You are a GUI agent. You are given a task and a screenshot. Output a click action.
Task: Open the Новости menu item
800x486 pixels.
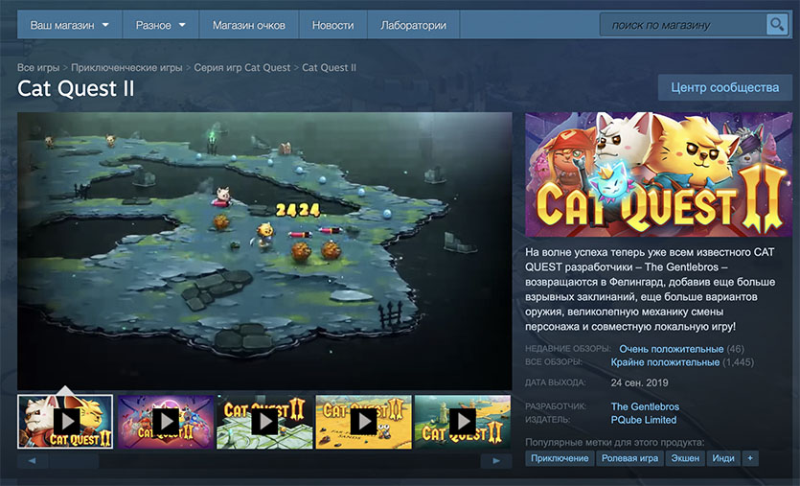click(x=332, y=25)
